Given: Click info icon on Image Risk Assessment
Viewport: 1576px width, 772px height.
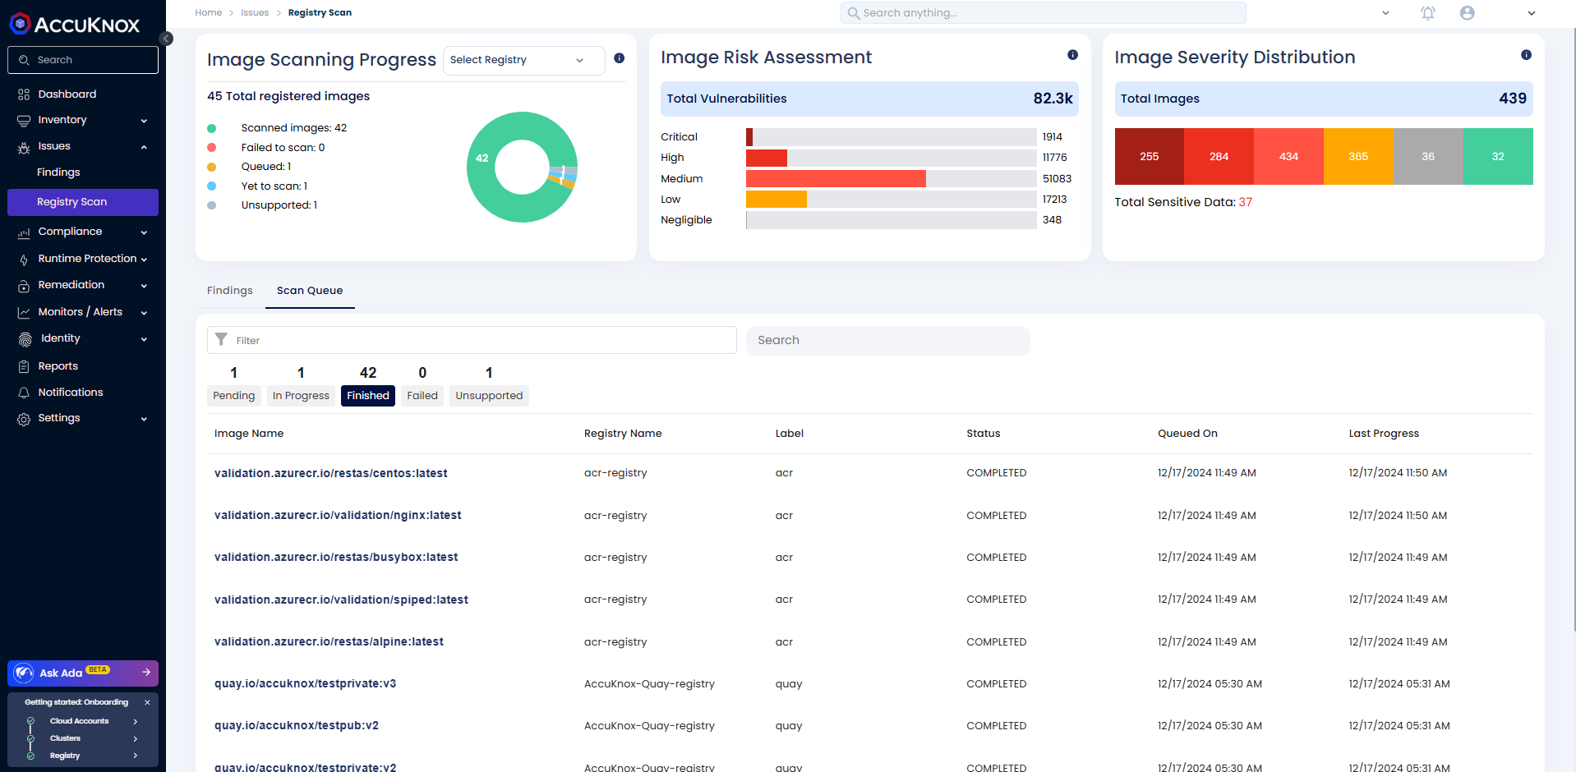Looking at the screenshot, I should point(1072,55).
